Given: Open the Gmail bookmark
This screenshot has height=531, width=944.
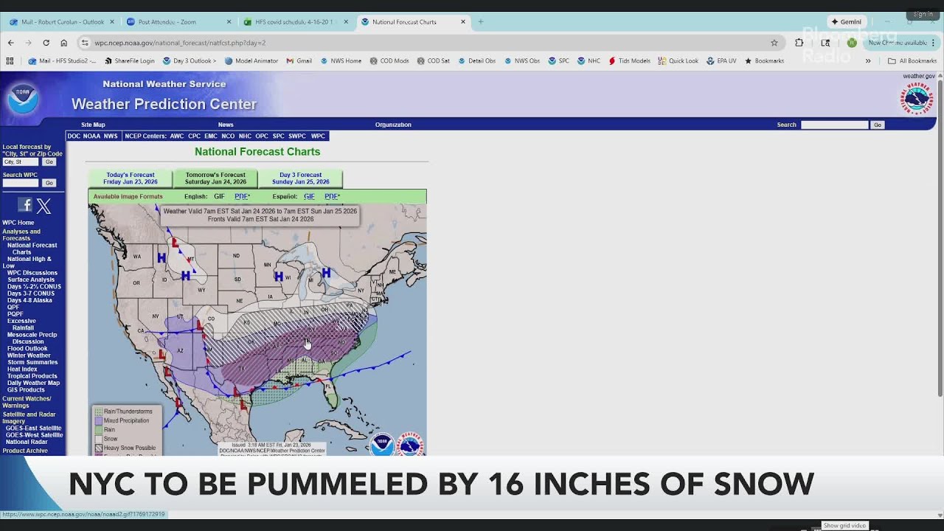Looking at the screenshot, I should (299, 61).
